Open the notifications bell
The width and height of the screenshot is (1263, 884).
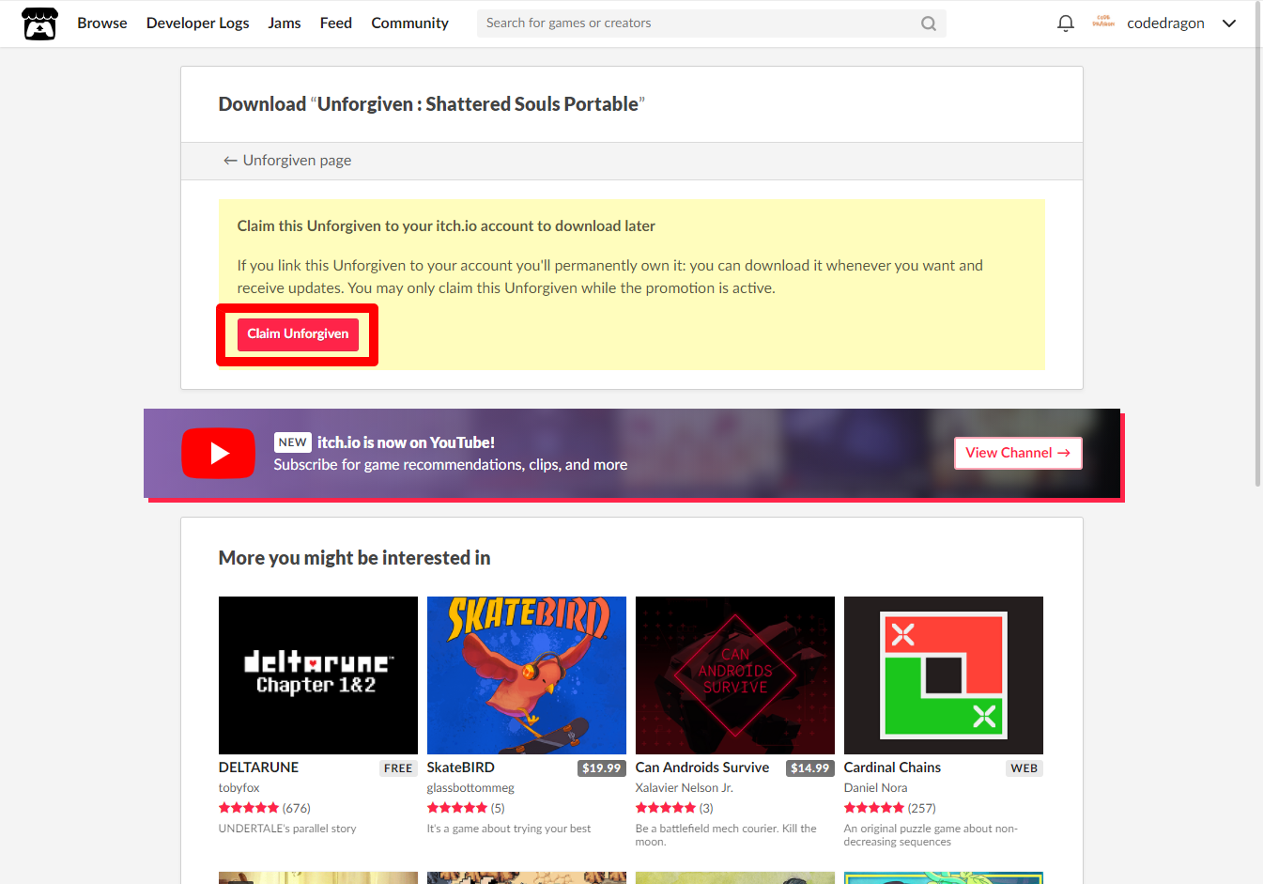pyautogui.click(x=1066, y=23)
